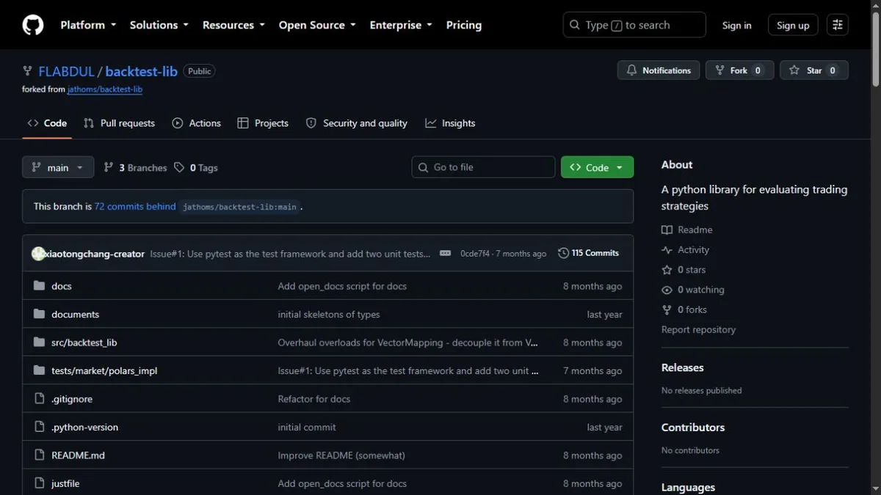Click the star icon beside 0 stars
Screen dimensions: 881x495
[x=667, y=270]
